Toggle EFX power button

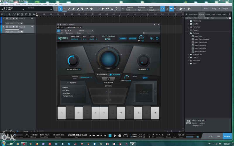pyautogui.click(x=145, y=78)
